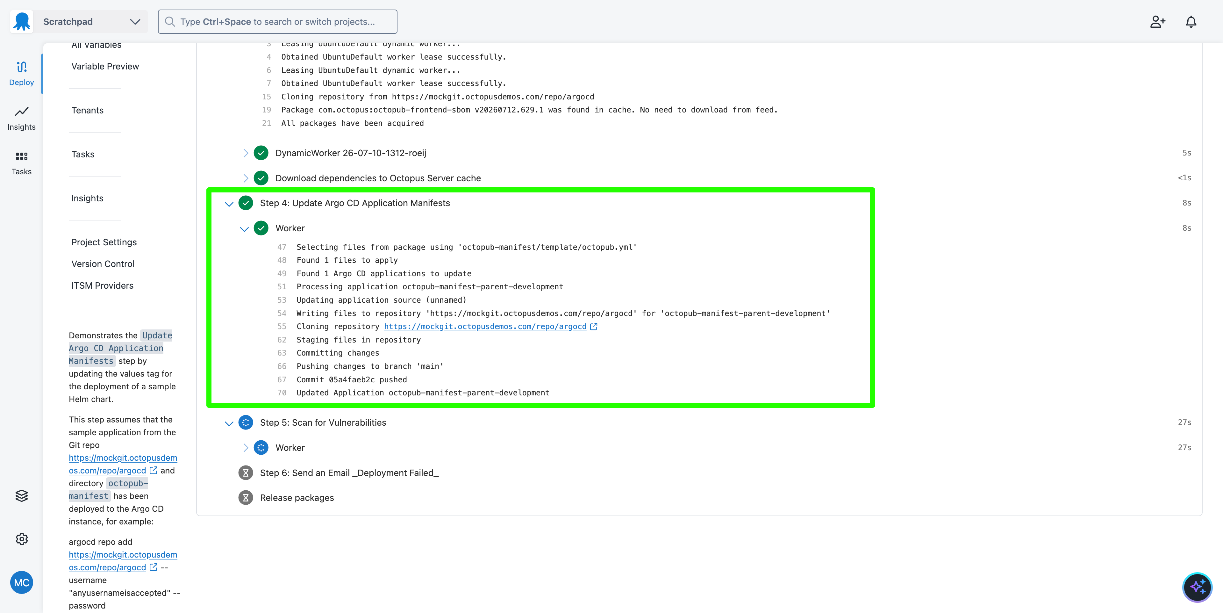The height and width of the screenshot is (613, 1223).
Task: Select Insights in the left navigation rail
Action: [x=21, y=118]
